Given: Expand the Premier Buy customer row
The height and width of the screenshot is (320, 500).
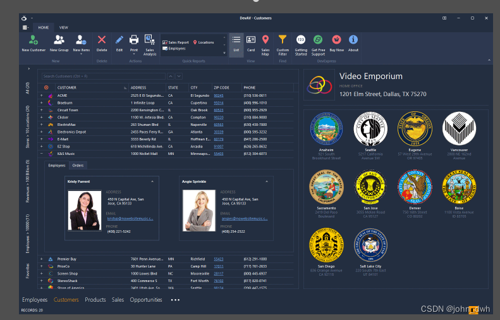Looking at the screenshot, I should pos(42,259).
